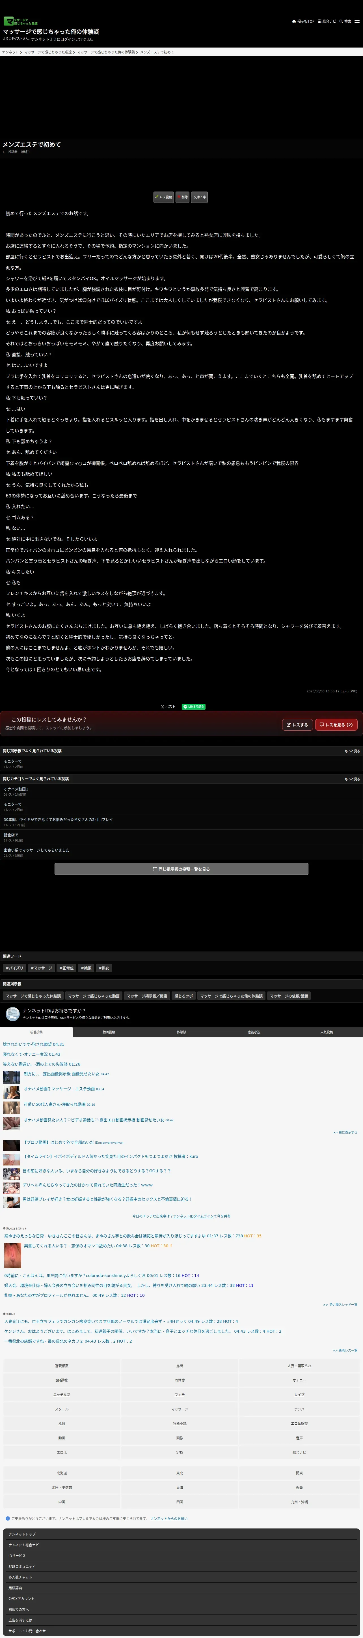The height and width of the screenshot is (1638, 363).
Task: Switch to the 動画投稿 tab
Action: [x=109, y=1031]
